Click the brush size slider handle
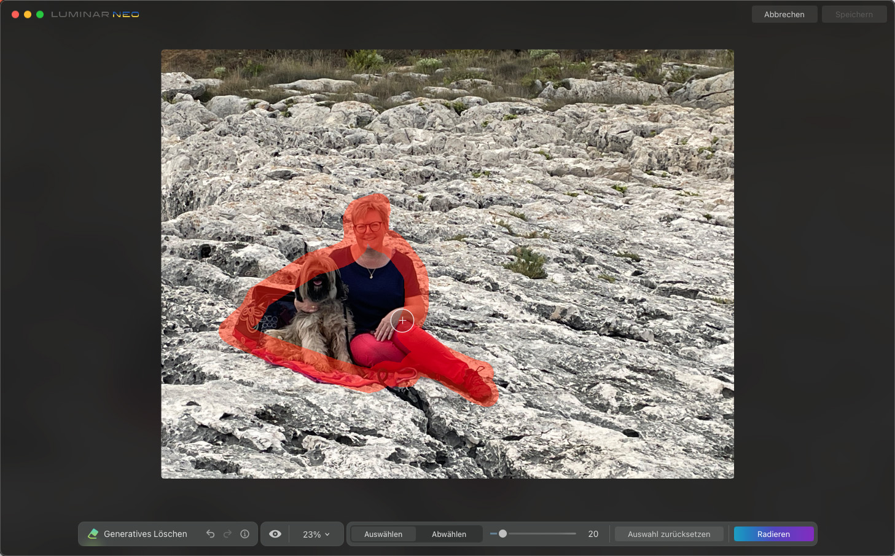895x556 pixels. (502, 534)
